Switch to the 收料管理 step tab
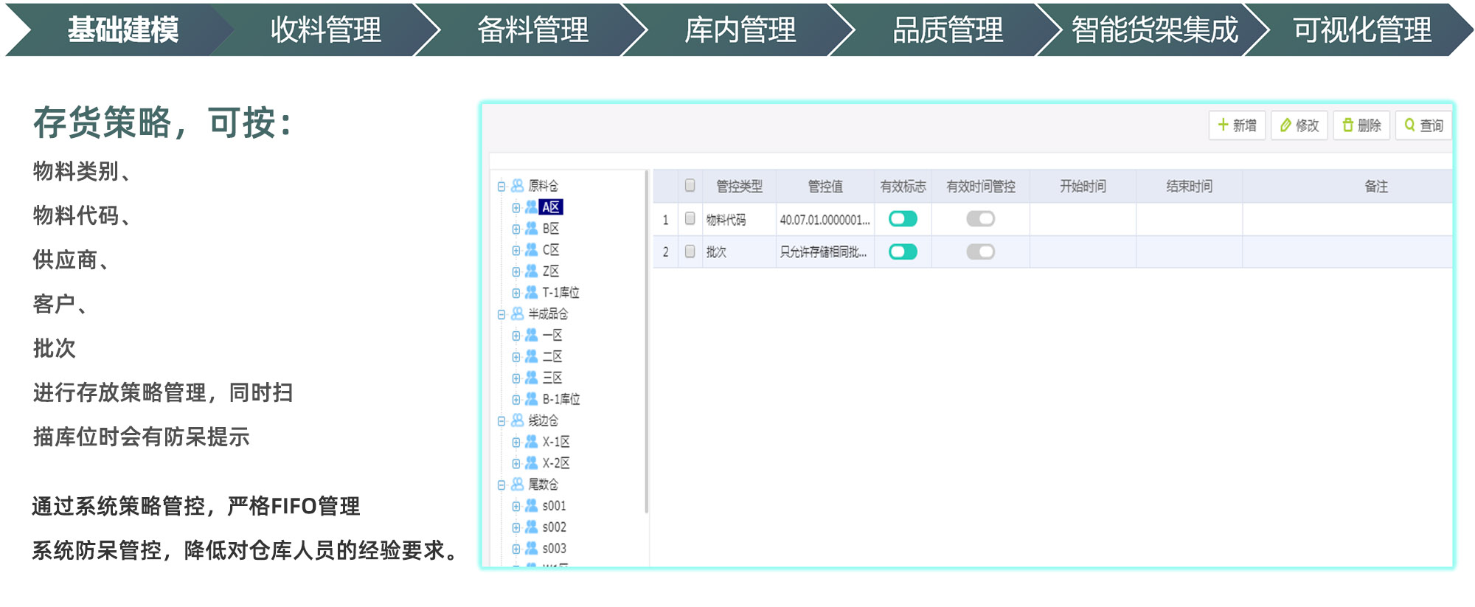Viewport: 1475px width, 607px height. 325,30
